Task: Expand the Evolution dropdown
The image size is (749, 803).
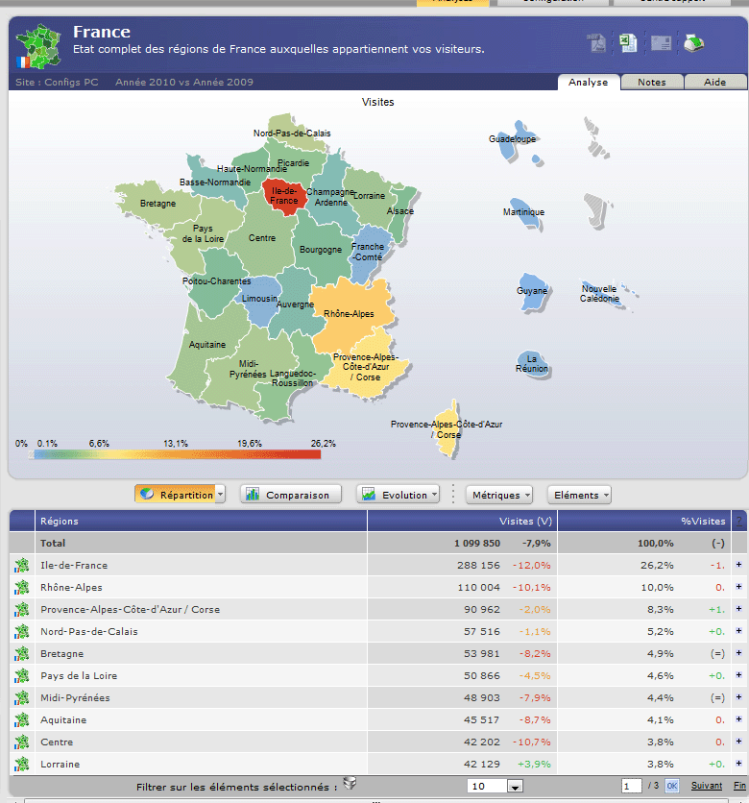Action: (434, 496)
